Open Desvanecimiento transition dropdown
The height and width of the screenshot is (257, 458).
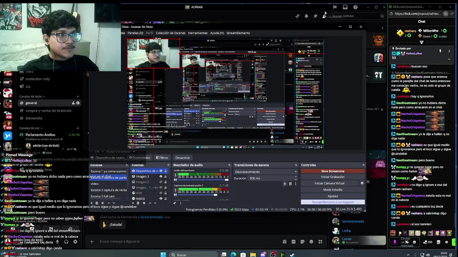(266, 172)
